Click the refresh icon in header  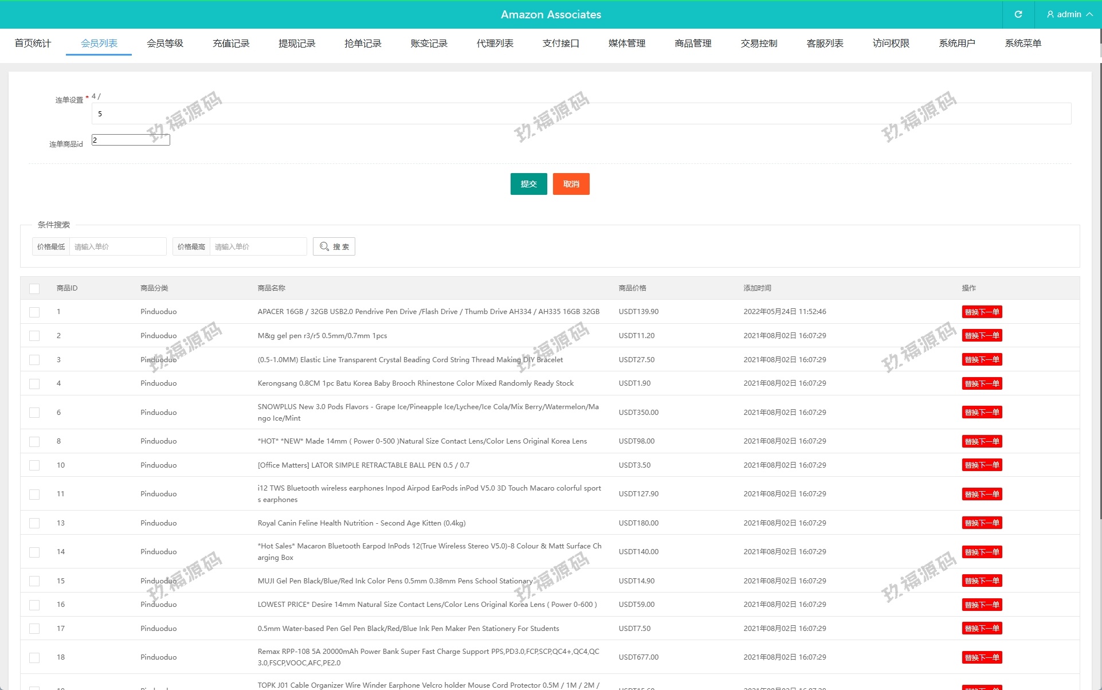click(x=1018, y=14)
